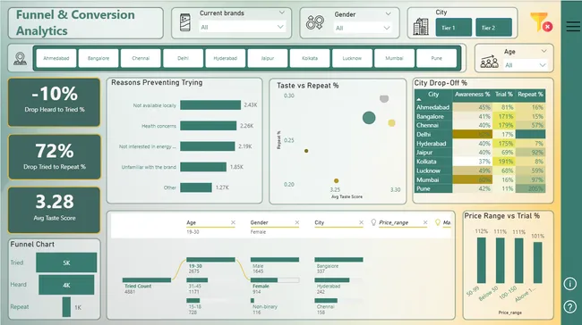Click the Below 50 price range bar

point(500,261)
